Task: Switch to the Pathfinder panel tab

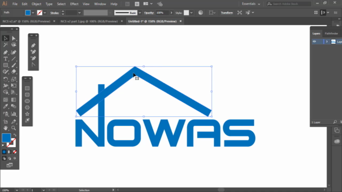Action: (331, 34)
